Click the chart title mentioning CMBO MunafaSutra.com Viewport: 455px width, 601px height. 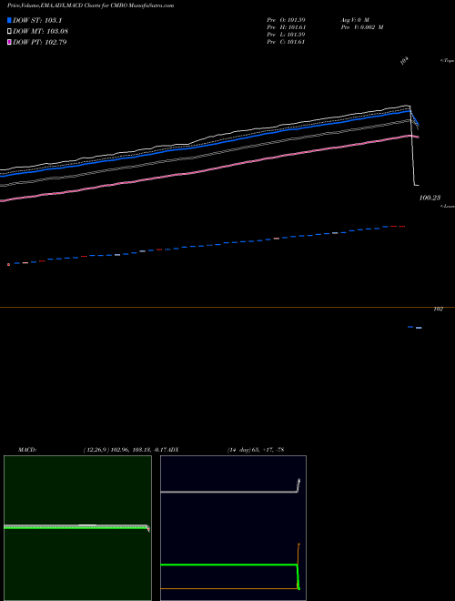(x=90, y=5)
